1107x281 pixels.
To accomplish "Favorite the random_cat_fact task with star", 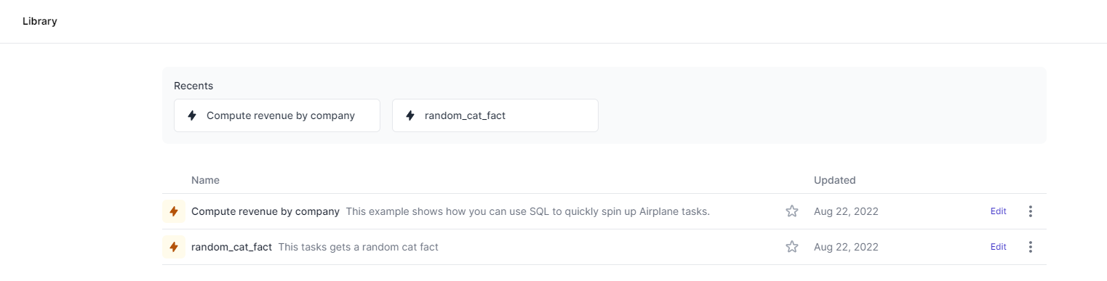I will point(792,247).
